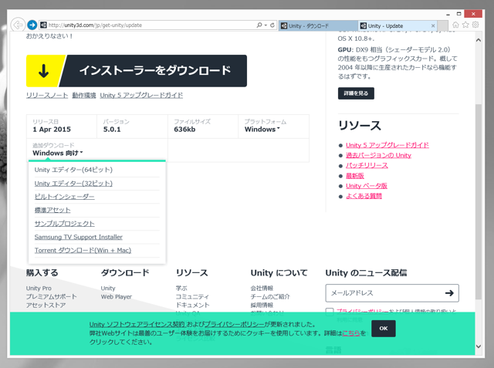Open 会社情報 footer link
Image resolution: width=494 pixels, height=368 pixels.
pos(262,289)
